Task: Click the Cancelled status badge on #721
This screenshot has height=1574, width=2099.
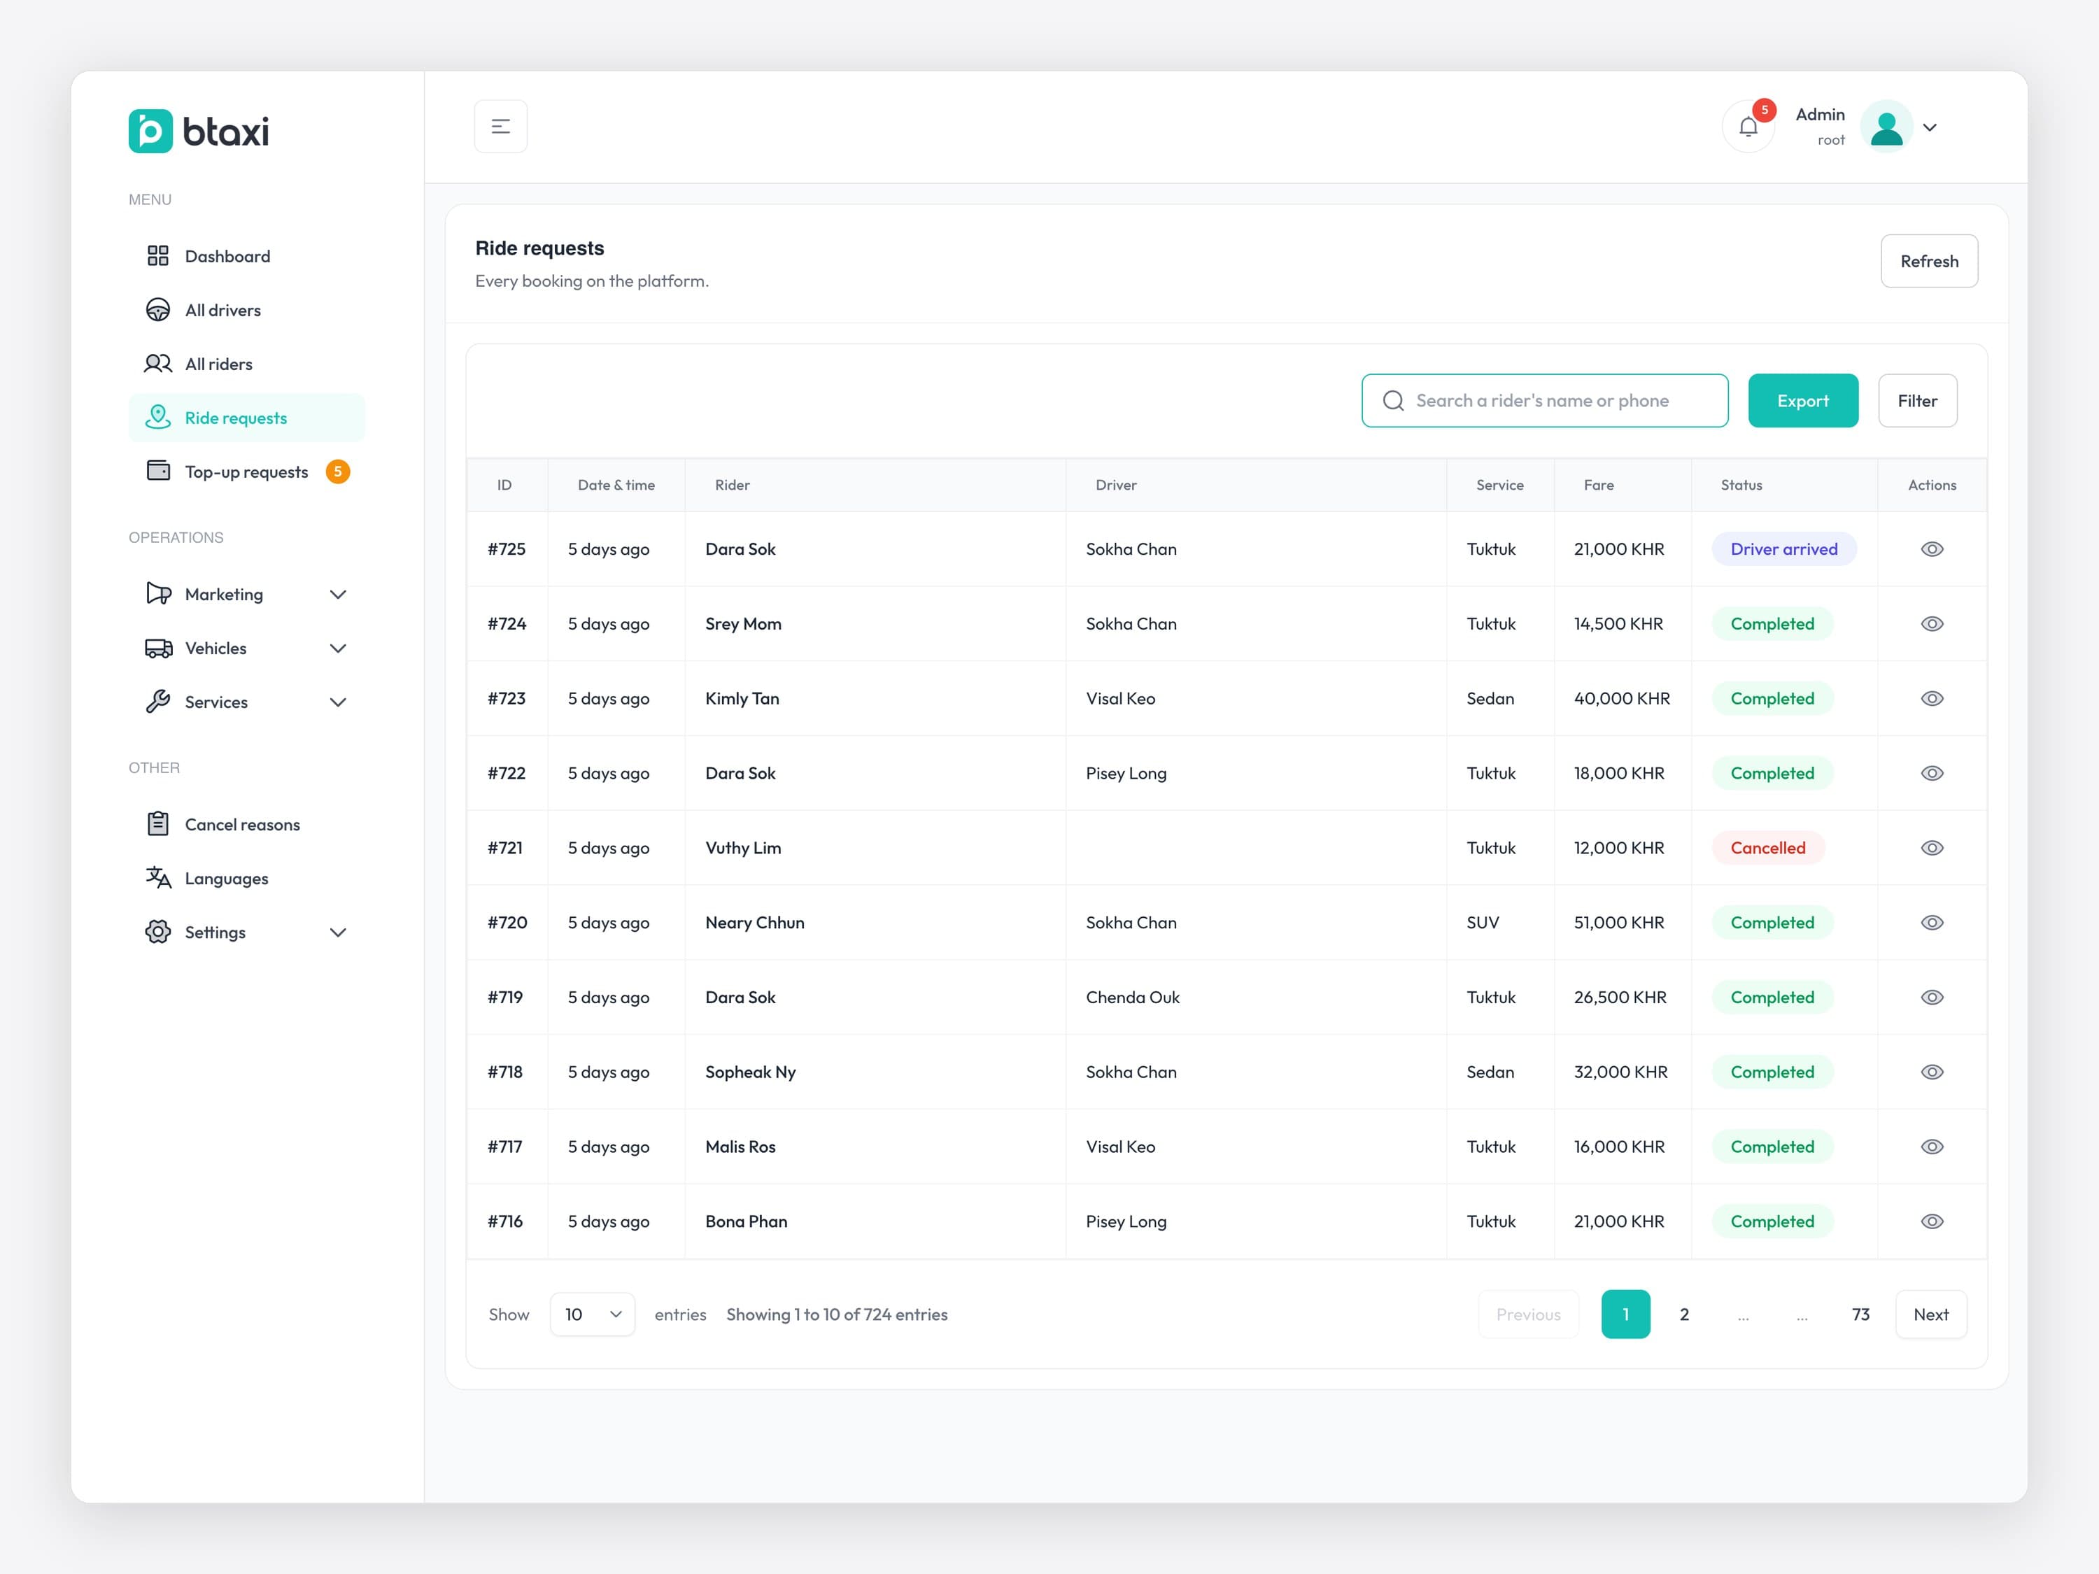Action: (x=1768, y=848)
